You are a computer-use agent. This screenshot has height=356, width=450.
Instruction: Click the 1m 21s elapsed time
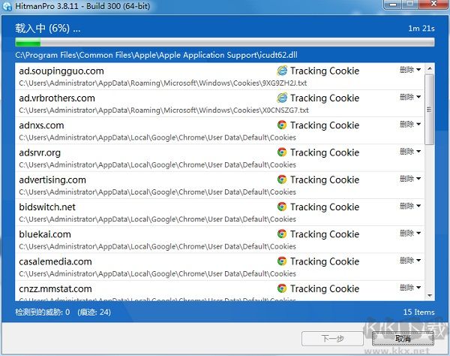click(421, 29)
